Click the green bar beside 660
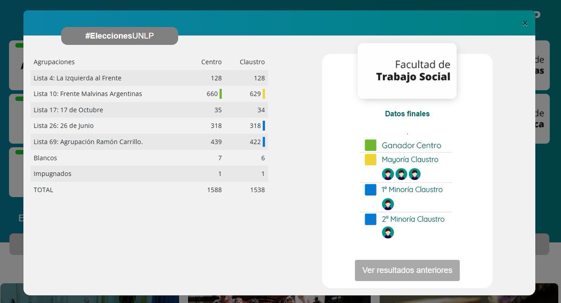The width and height of the screenshot is (561, 303). (221, 94)
